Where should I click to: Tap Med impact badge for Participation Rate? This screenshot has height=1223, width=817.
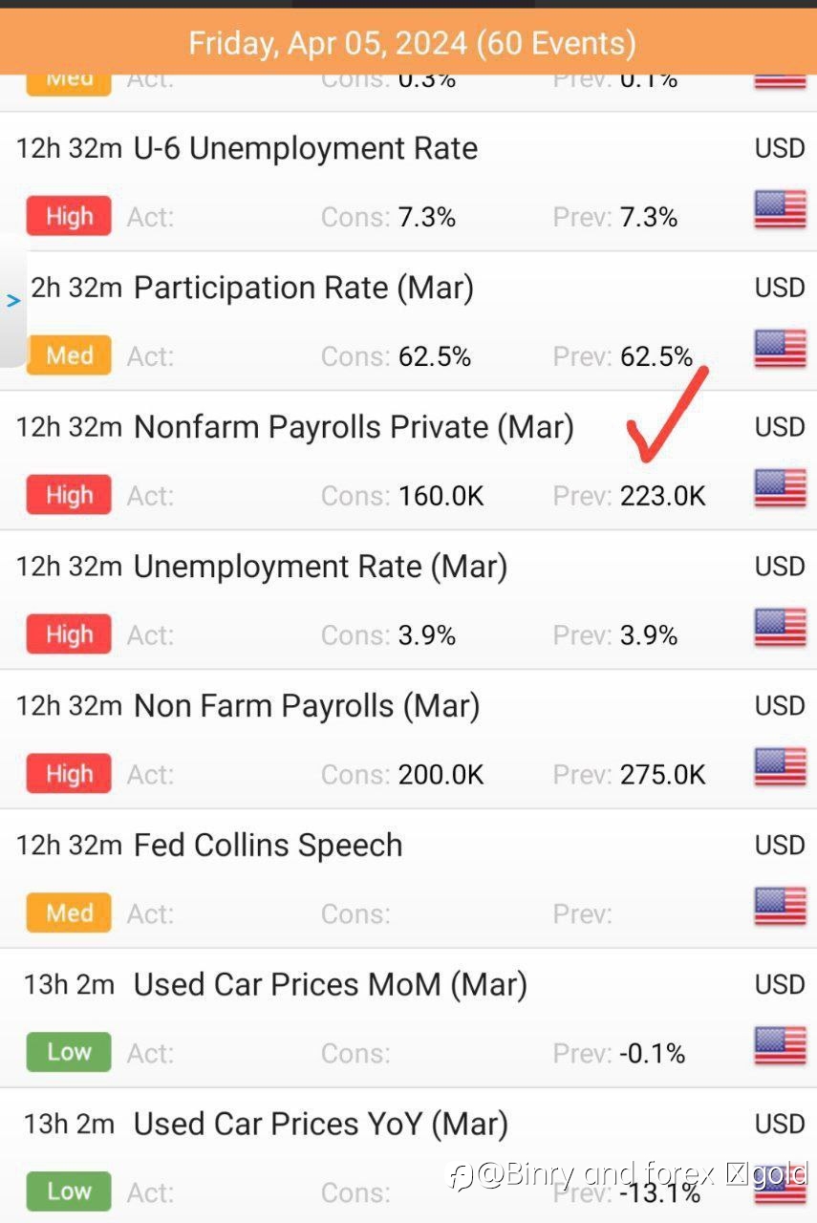pyautogui.click(x=69, y=355)
